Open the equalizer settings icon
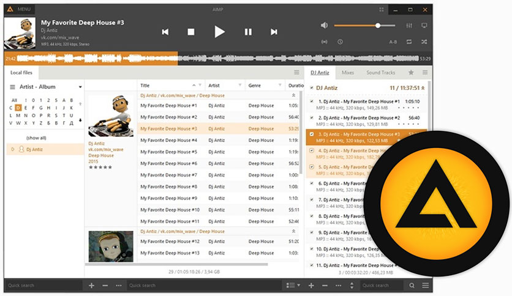The height and width of the screenshot is (296, 512). point(409,26)
